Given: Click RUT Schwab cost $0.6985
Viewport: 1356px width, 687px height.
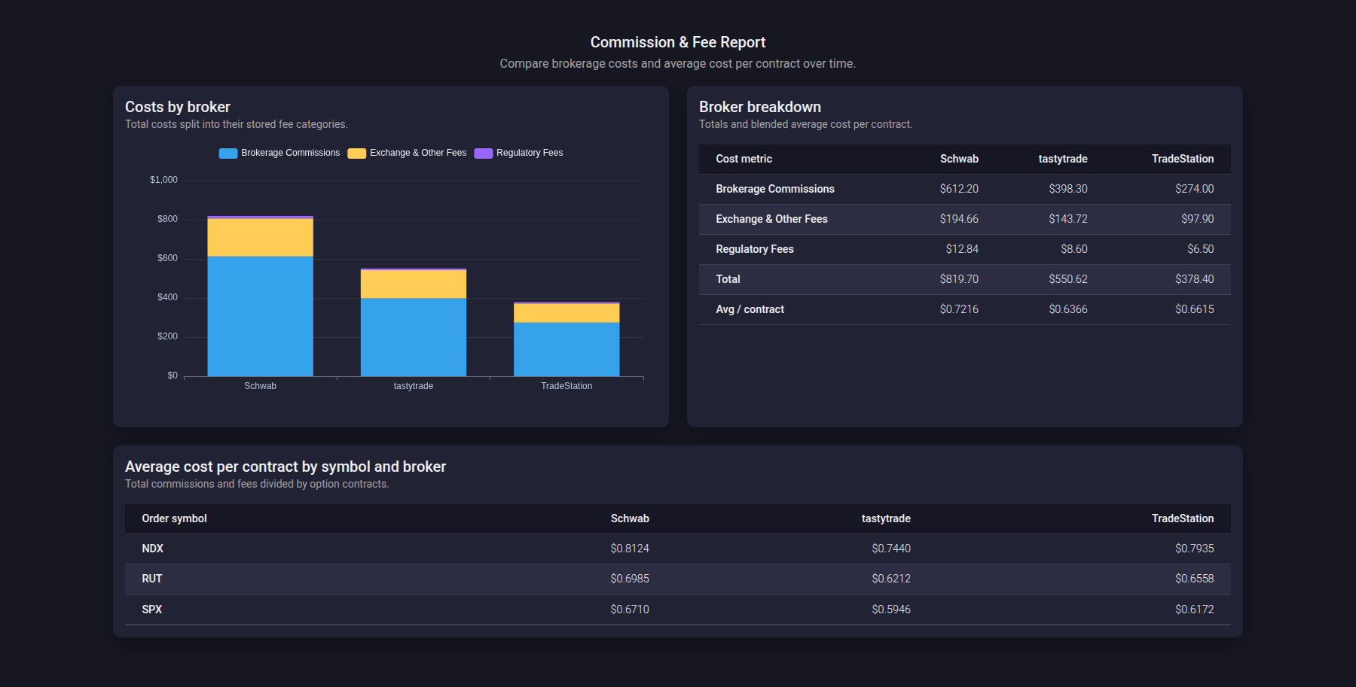Looking at the screenshot, I should click(x=630, y=579).
